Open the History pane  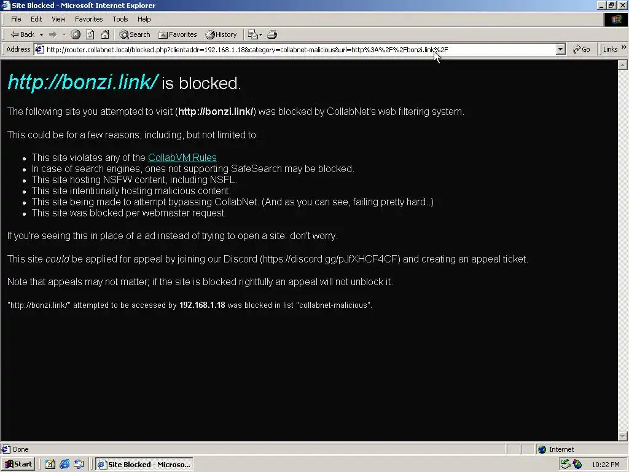click(x=221, y=34)
